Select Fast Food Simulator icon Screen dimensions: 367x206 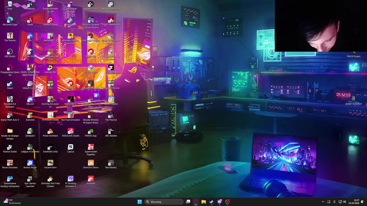(x=71, y=117)
